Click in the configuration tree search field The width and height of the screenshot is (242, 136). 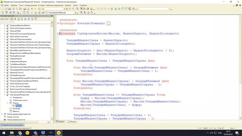25,22
